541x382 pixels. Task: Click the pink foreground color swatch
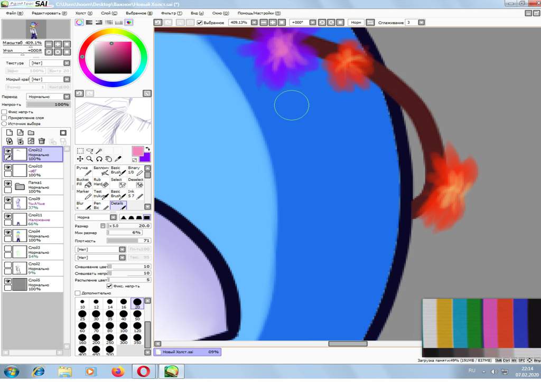(x=137, y=151)
